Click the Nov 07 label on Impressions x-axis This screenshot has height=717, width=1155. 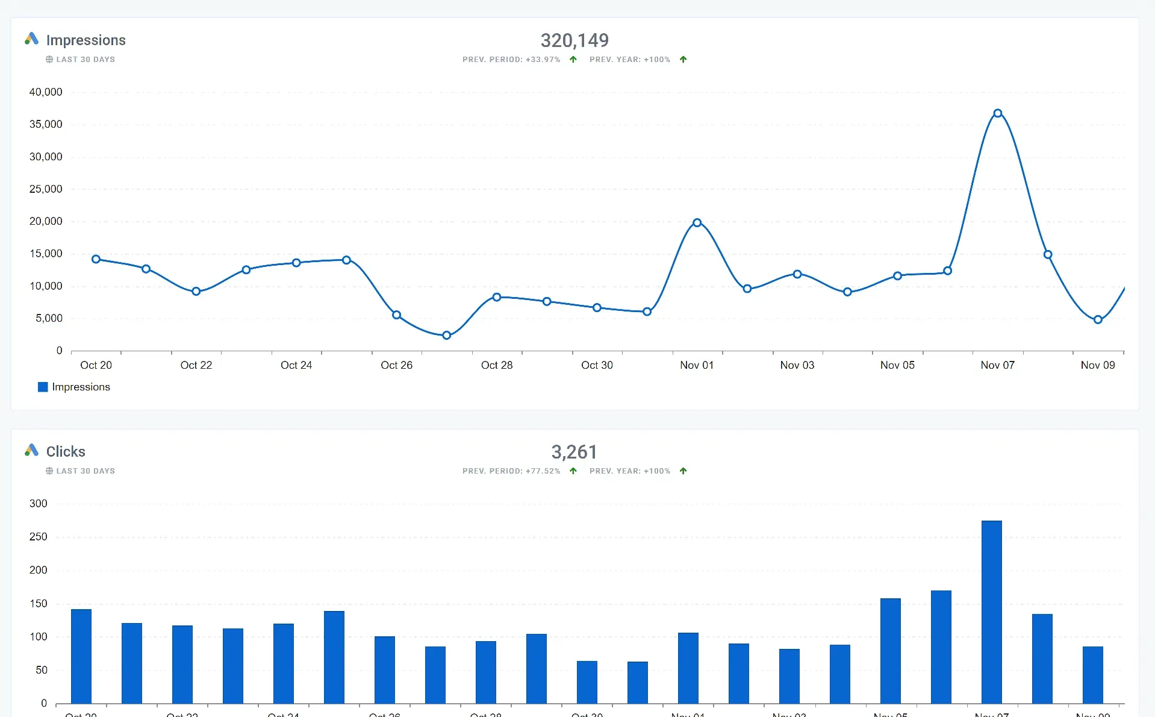click(998, 365)
